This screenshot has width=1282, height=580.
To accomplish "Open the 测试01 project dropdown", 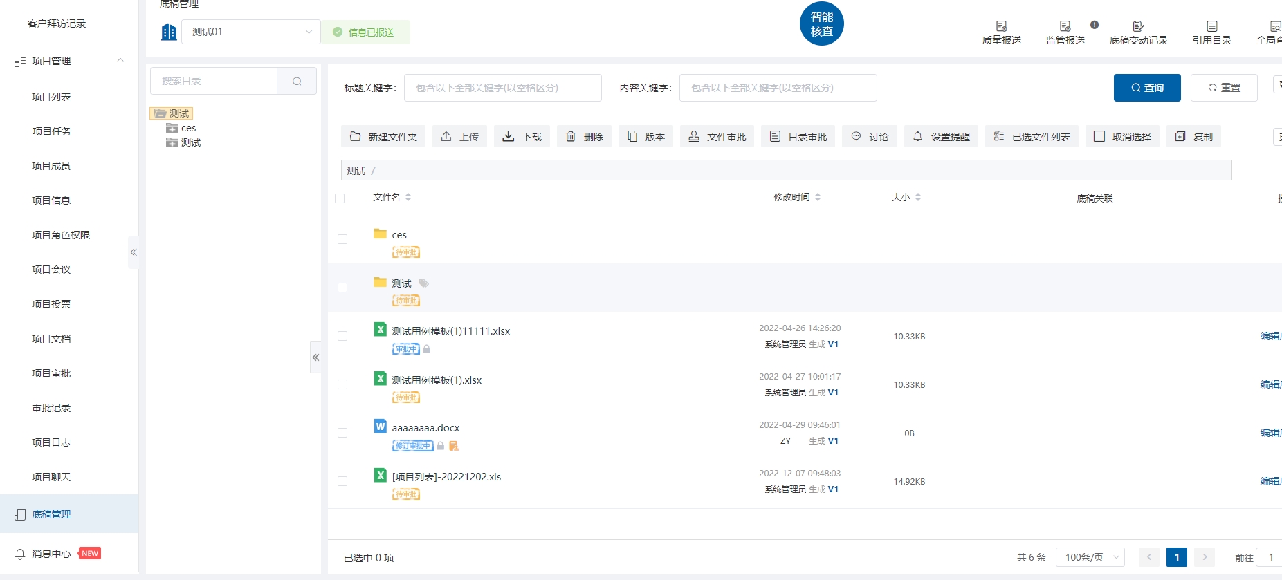I will click(251, 32).
